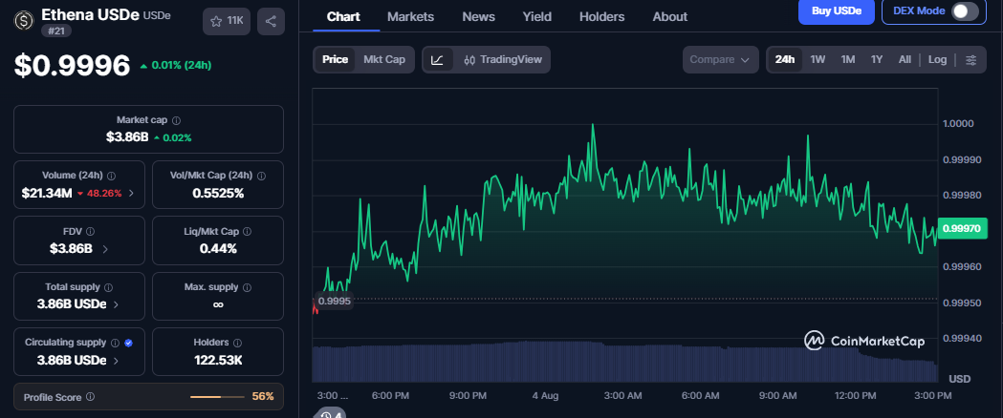Click the Circulating supply info icon

[115, 343]
